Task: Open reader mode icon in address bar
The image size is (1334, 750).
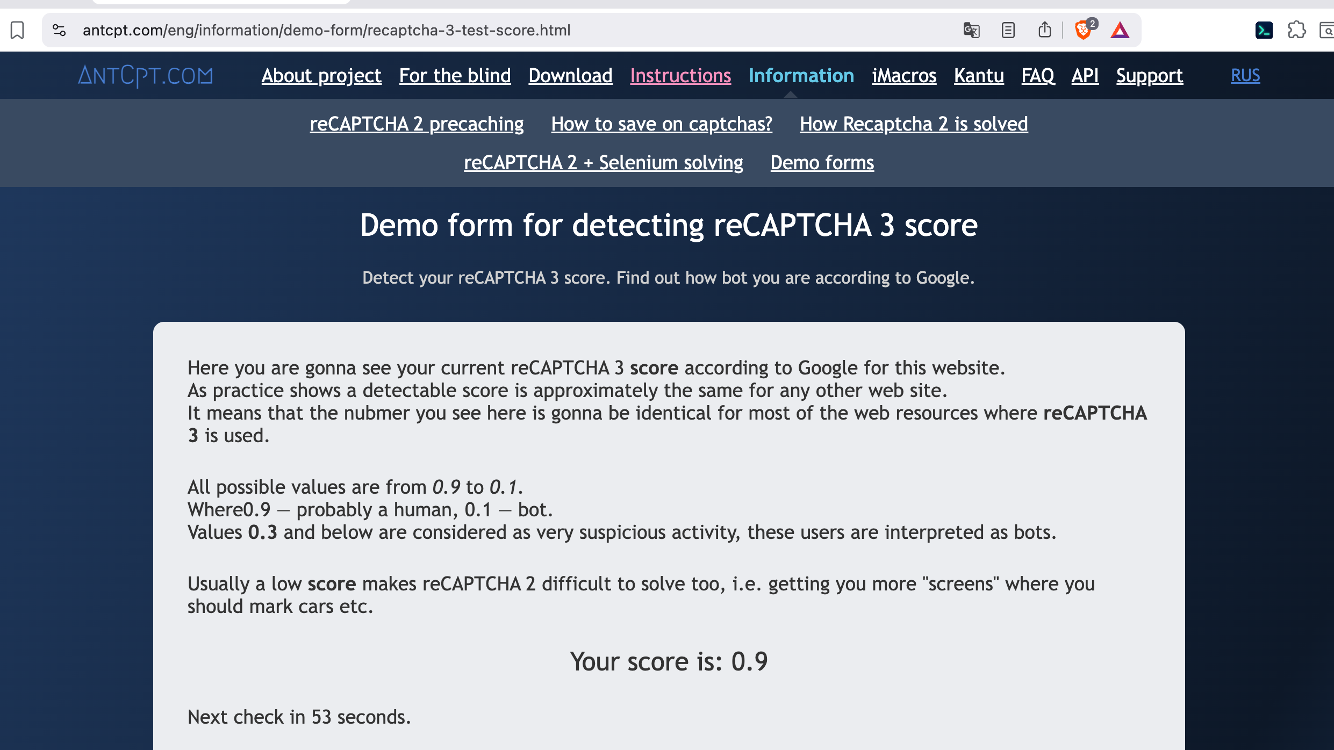Action: pyautogui.click(x=1008, y=30)
